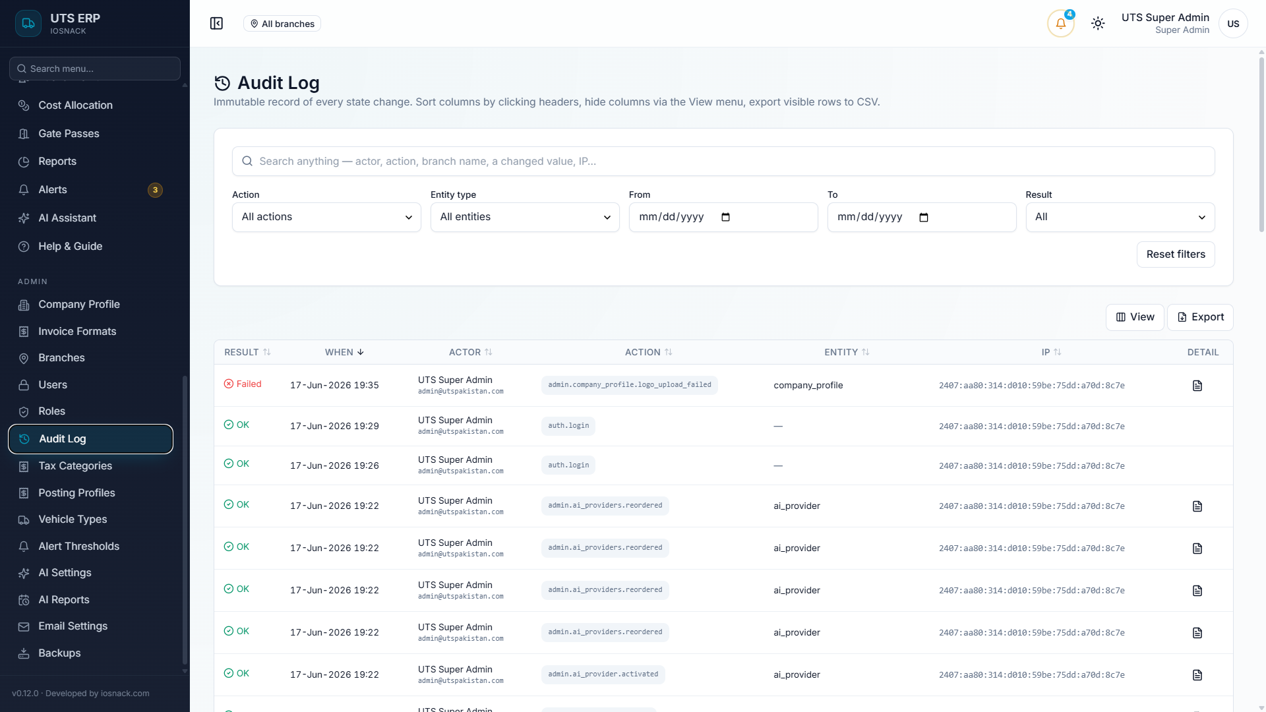Open Email Settings
This screenshot has height=712, width=1266.
(91, 626)
